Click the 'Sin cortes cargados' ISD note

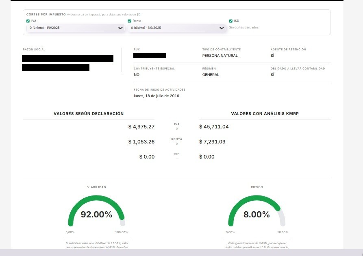[x=244, y=27]
